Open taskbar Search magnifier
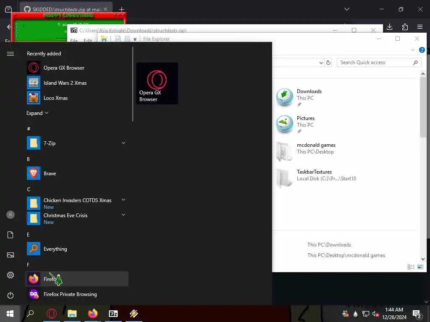 click(30, 314)
